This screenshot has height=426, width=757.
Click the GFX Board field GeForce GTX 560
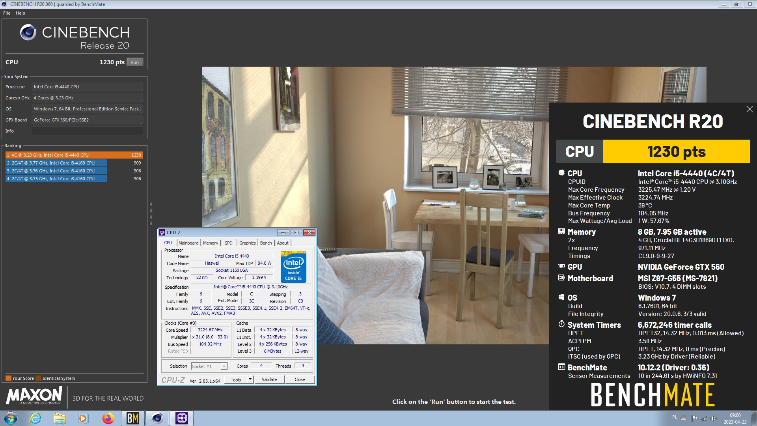pos(88,120)
